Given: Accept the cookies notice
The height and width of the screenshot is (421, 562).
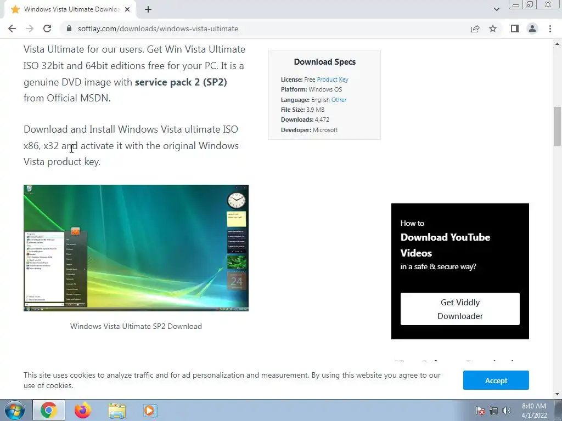Looking at the screenshot, I should click(x=496, y=380).
